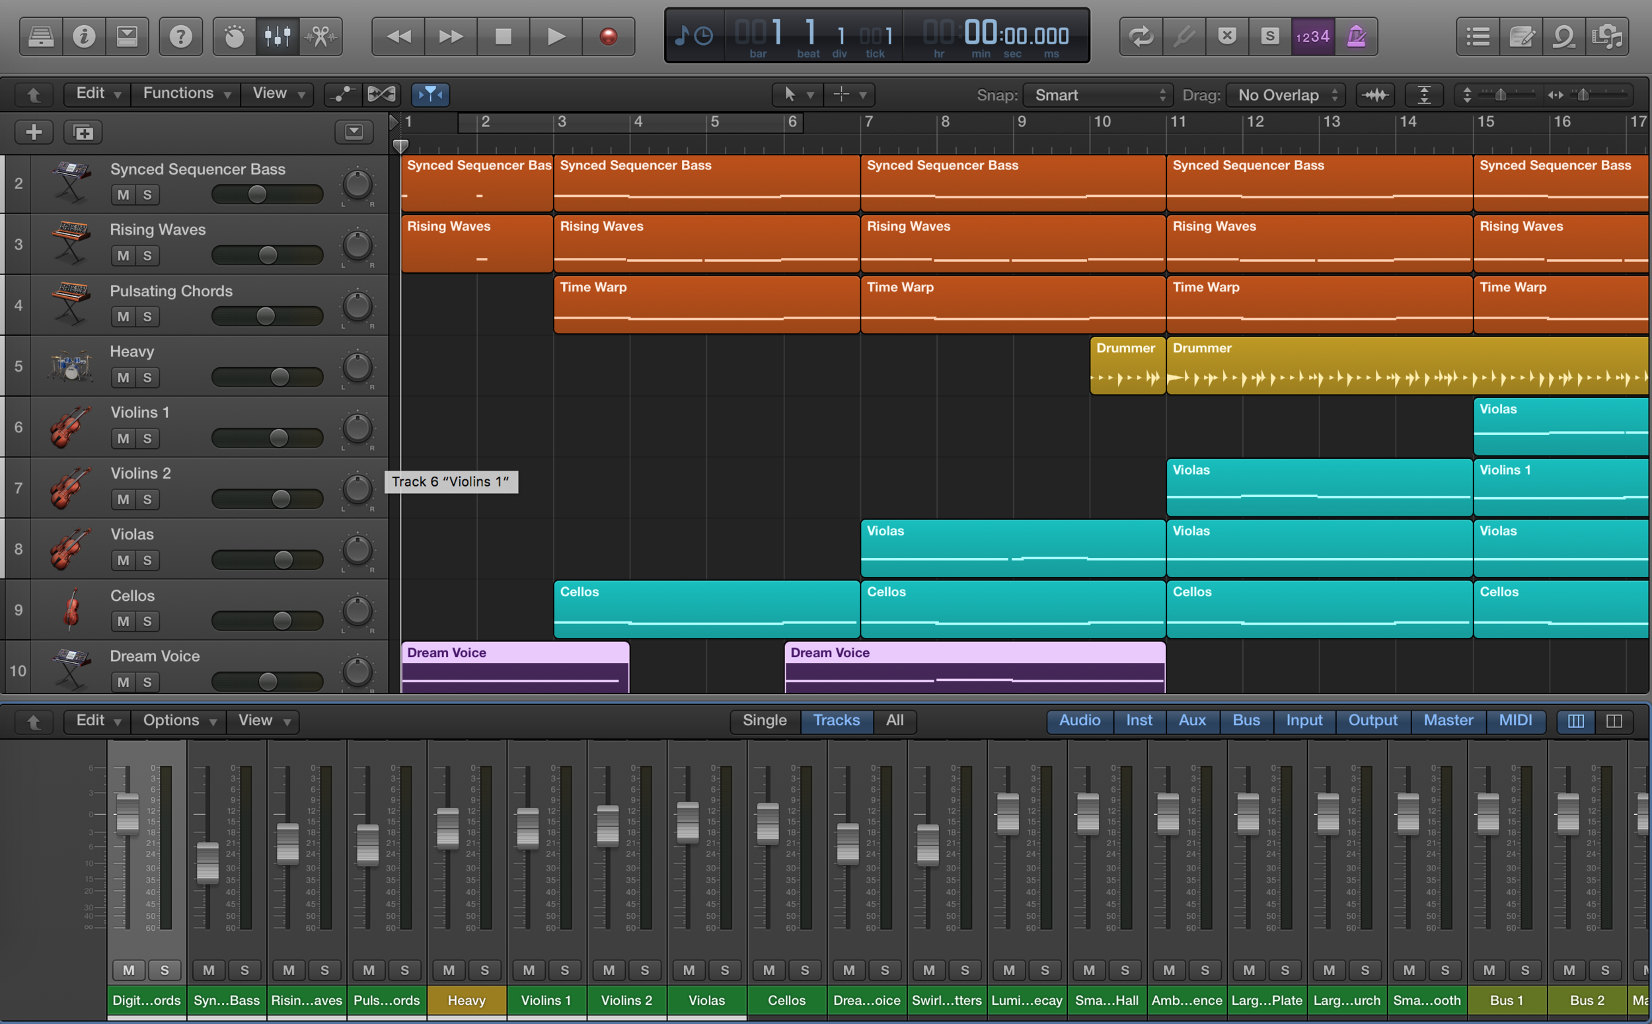Image resolution: width=1652 pixels, height=1024 pixels.
Task: Open the Smart Controls dial icon
Action: coord(234,36)
